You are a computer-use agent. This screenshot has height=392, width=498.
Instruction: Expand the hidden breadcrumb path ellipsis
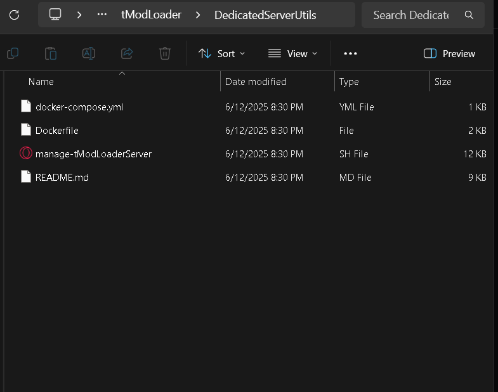coord(102,14)
